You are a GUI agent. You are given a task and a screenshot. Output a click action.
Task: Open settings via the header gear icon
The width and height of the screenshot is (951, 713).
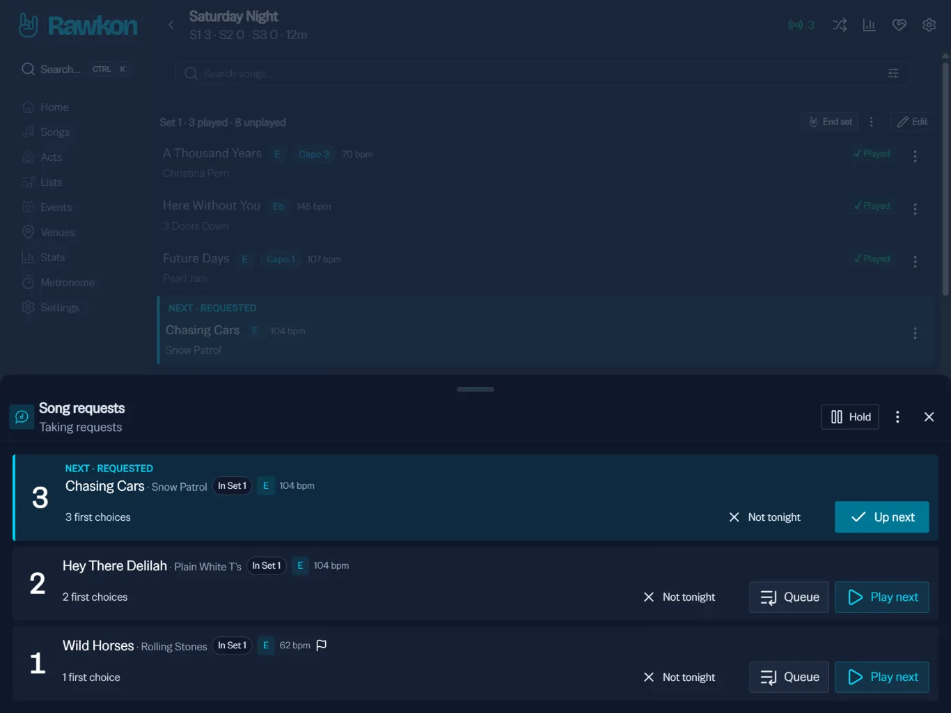click(929, 25)
